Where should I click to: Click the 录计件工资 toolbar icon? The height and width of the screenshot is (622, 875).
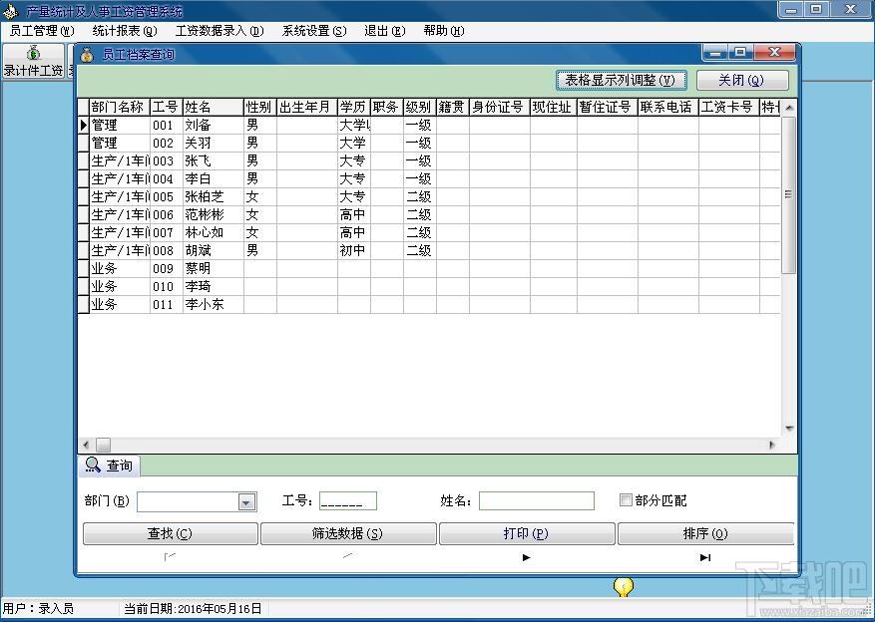click(x=34, y=62)
